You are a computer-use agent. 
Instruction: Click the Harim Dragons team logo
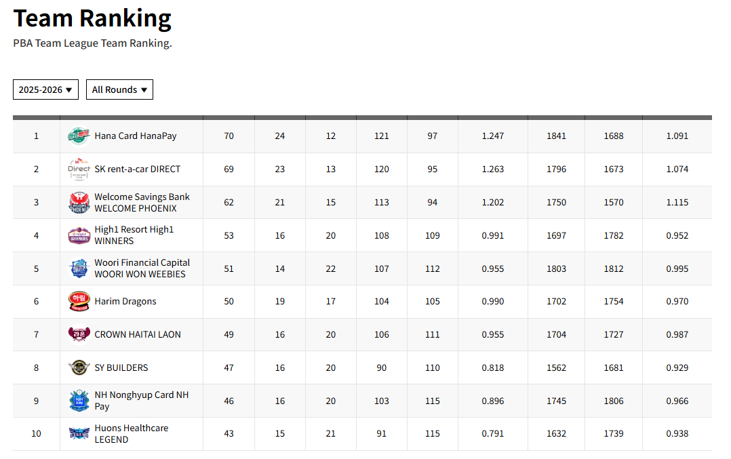(x=79, y=302)
